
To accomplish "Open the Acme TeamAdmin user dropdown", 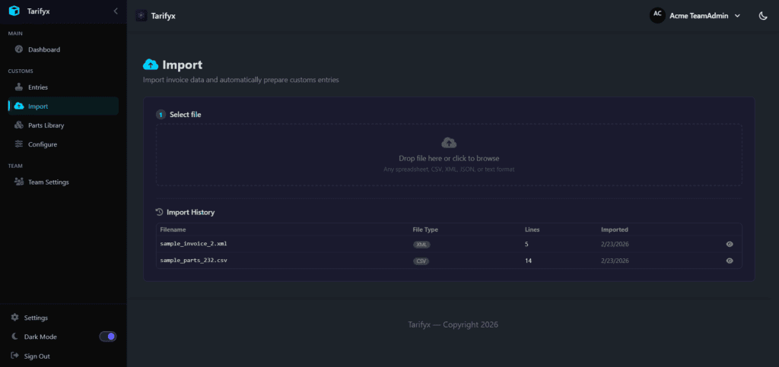I will click(704, 15).
